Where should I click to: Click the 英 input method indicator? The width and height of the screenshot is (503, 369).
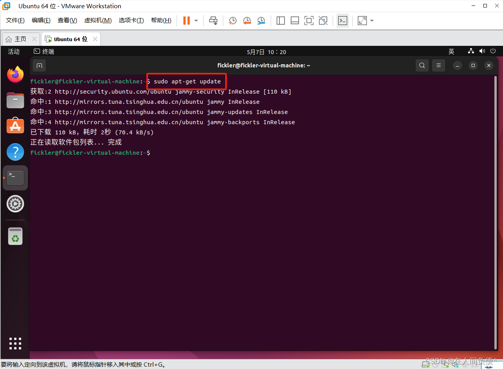point(451,51)
